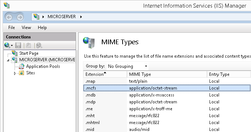Expand breadcrumb arrow after MICROSERVER
The width and height of the screenshot is (251, 132).
81,17
